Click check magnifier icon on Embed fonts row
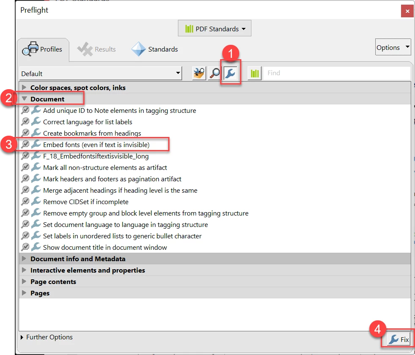This screenshot has width=415, height=355. pos(25,144)
